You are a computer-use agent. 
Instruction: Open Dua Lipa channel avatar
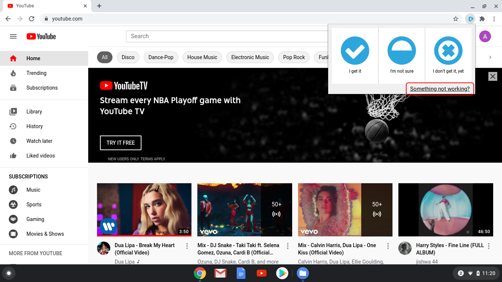point(103,248)
